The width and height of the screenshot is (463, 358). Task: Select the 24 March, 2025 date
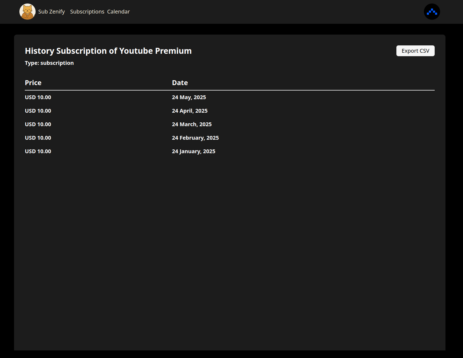coord(192,124)
